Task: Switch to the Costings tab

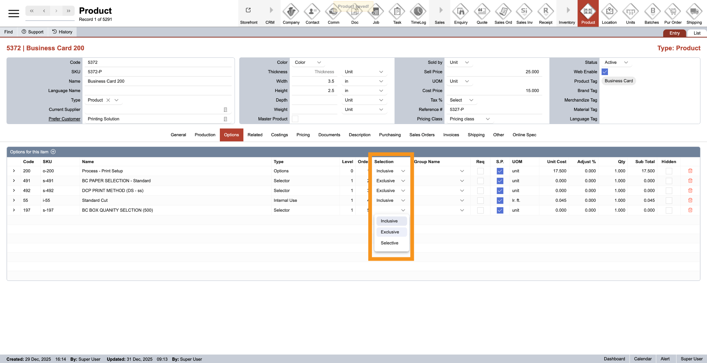Action: click(279, 135)
